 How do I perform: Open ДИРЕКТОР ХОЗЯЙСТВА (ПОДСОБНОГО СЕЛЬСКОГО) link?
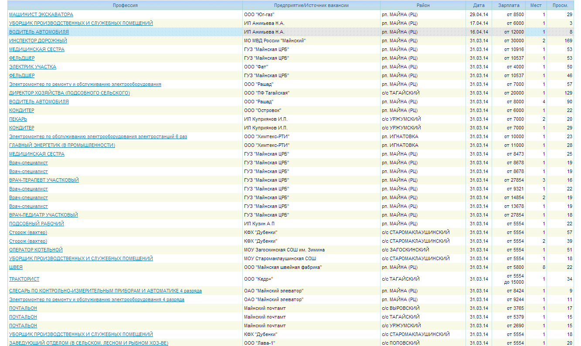[x=69, y=93]
